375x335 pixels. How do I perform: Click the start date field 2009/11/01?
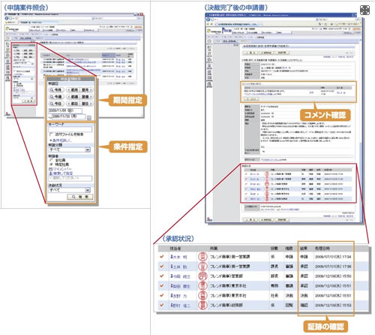pyautogui.click(x=65, y=110)
